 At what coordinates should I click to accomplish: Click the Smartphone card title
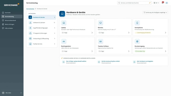[x=139, y=28]
